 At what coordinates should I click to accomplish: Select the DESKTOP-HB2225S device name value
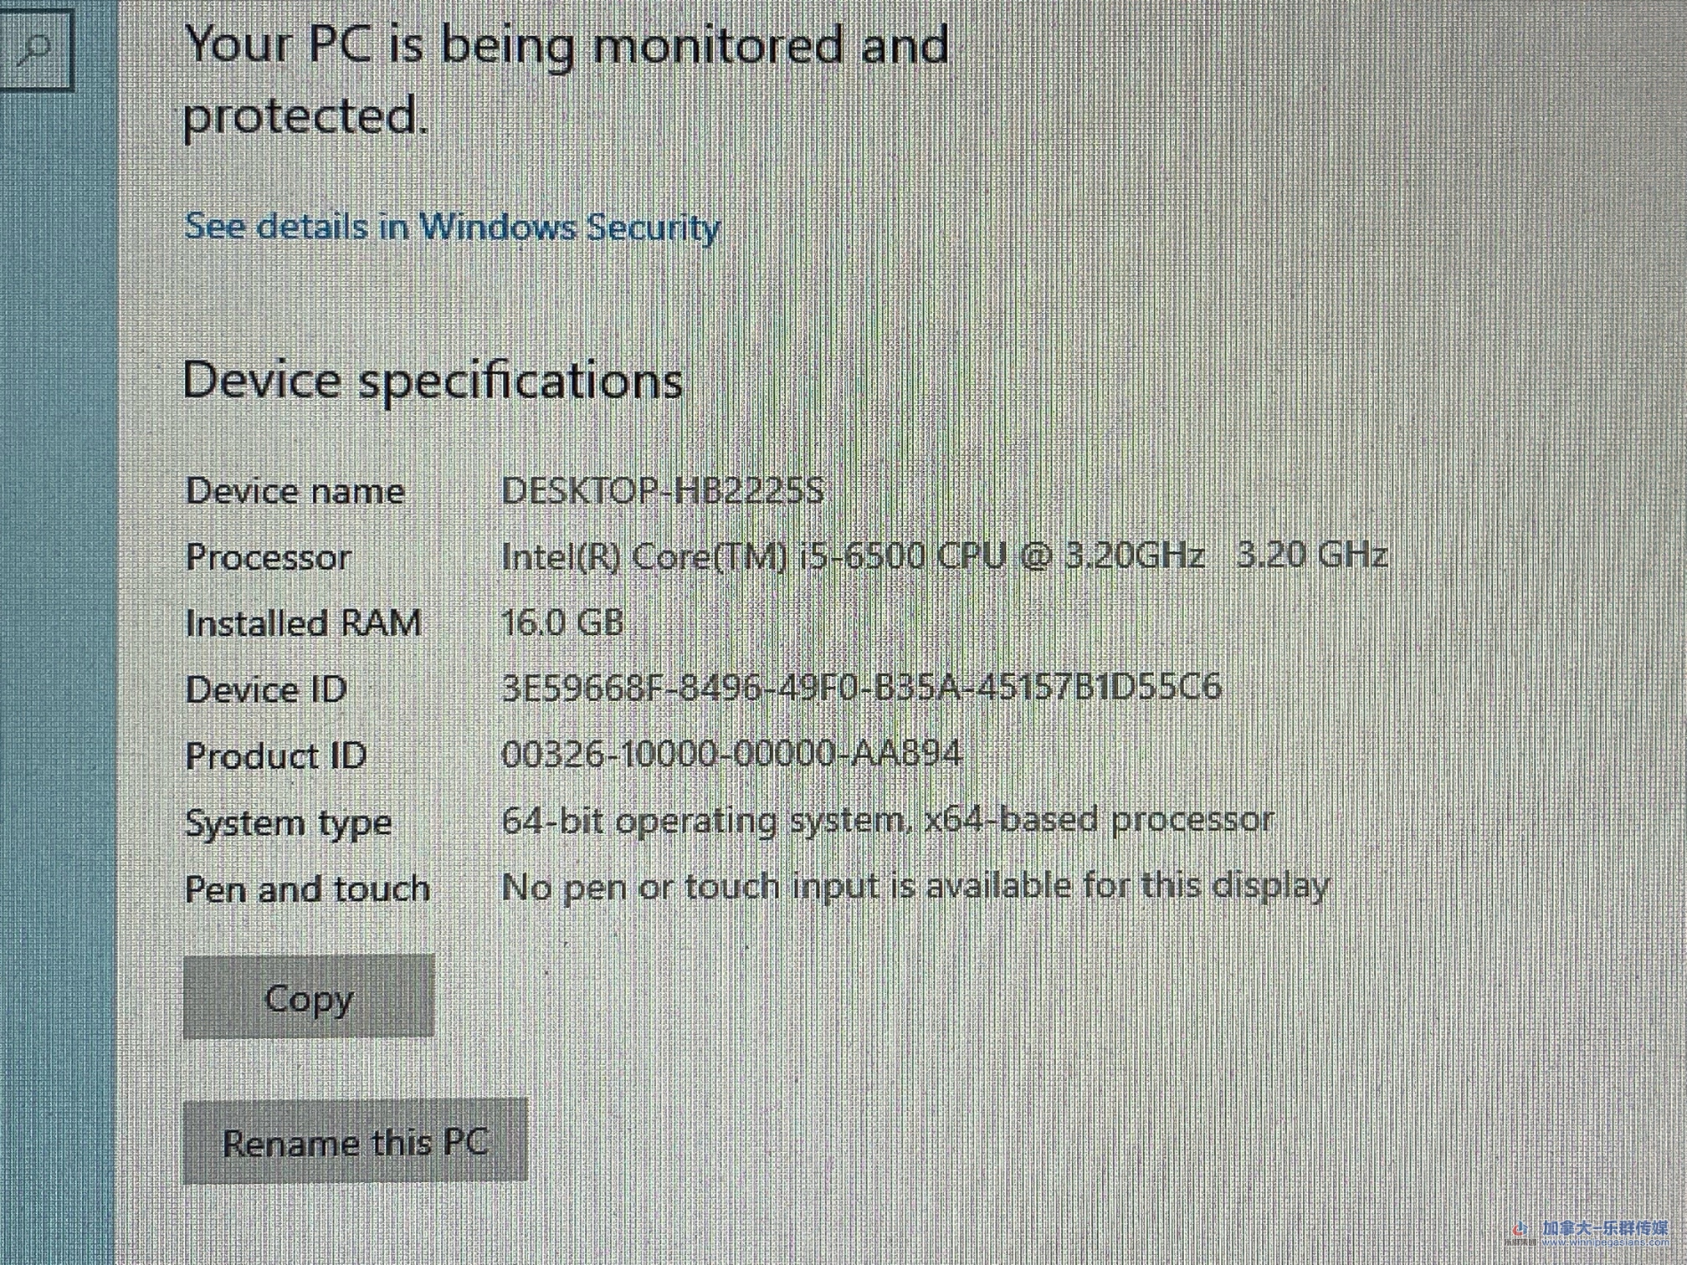[x=662, y=491]
